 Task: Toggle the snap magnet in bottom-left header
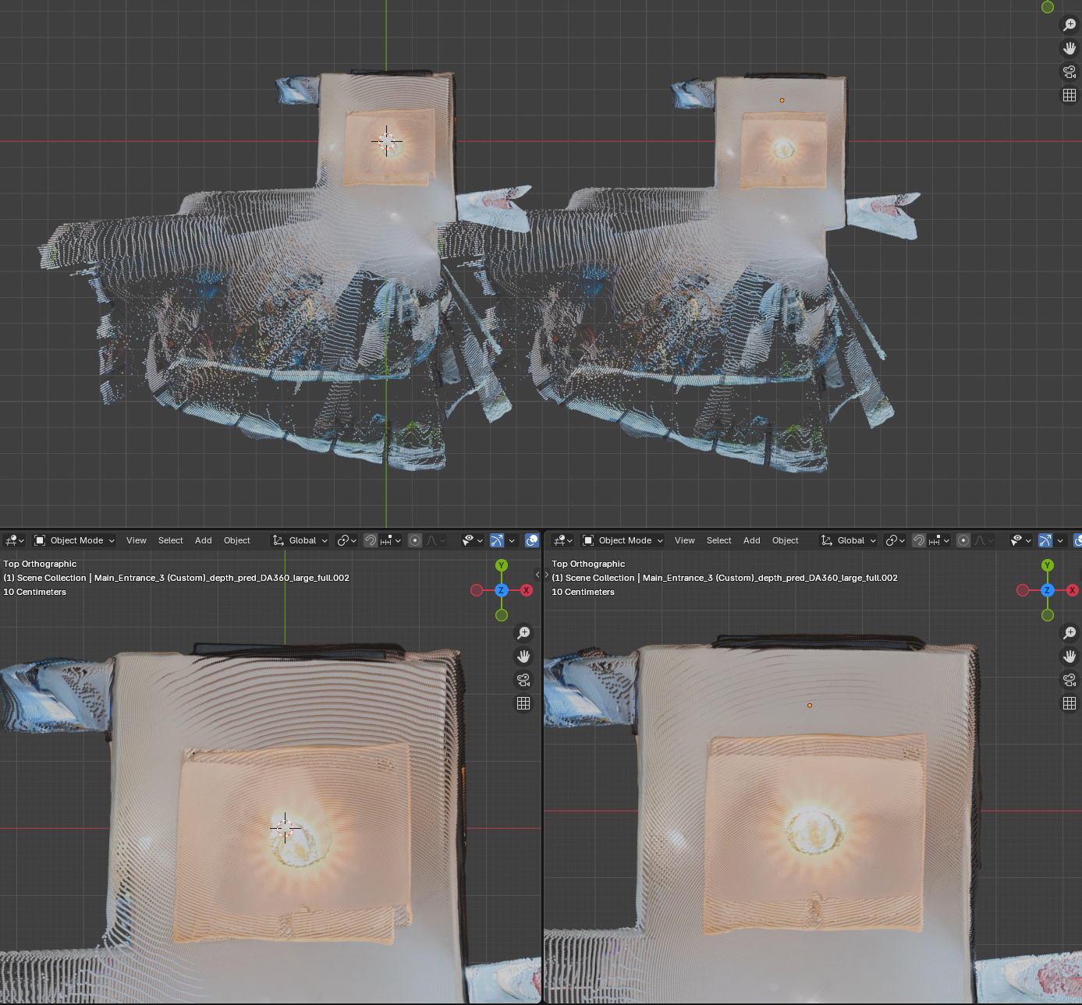[371, 540]
